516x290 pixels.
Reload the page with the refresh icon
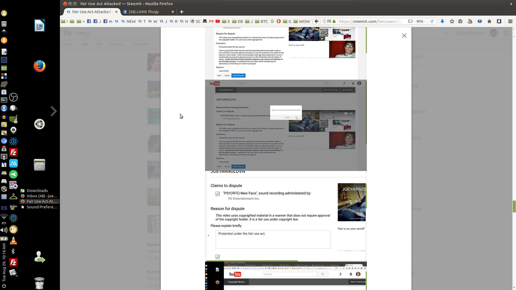point(432,21)
